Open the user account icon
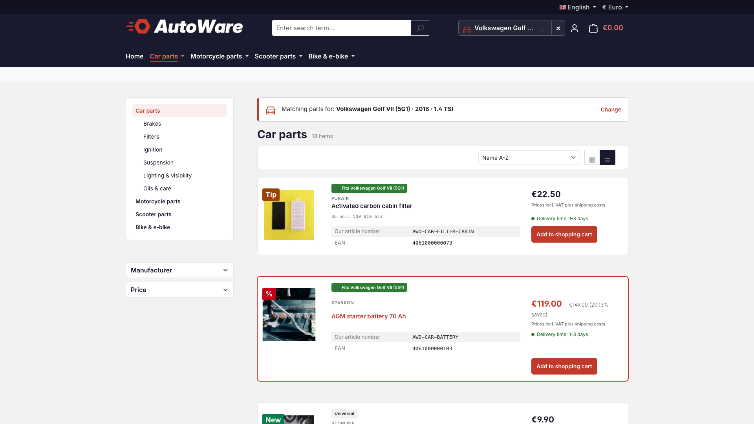This screenshot has height=424, width=754. 575,28
